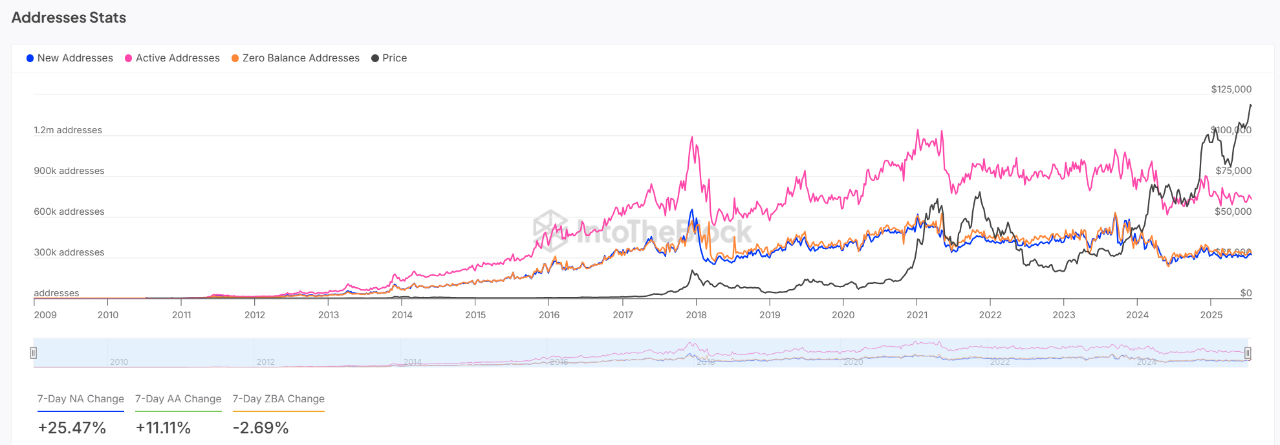Click the $125,000 price axis label
Viewport: 1280px width, 445px height.
point(1231,89)
